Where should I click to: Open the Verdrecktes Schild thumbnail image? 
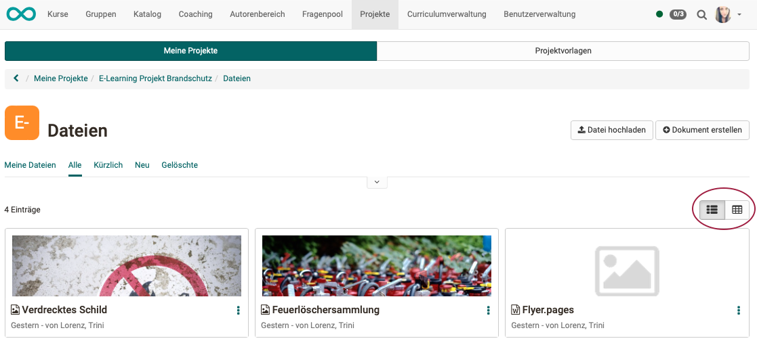[127, 265]
